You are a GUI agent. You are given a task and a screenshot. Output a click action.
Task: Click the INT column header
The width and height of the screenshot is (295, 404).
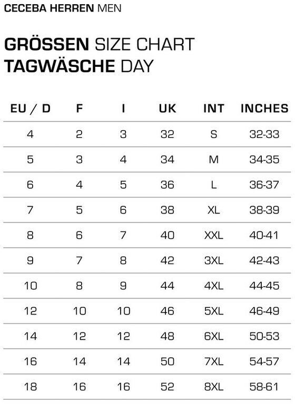(214, 108)
